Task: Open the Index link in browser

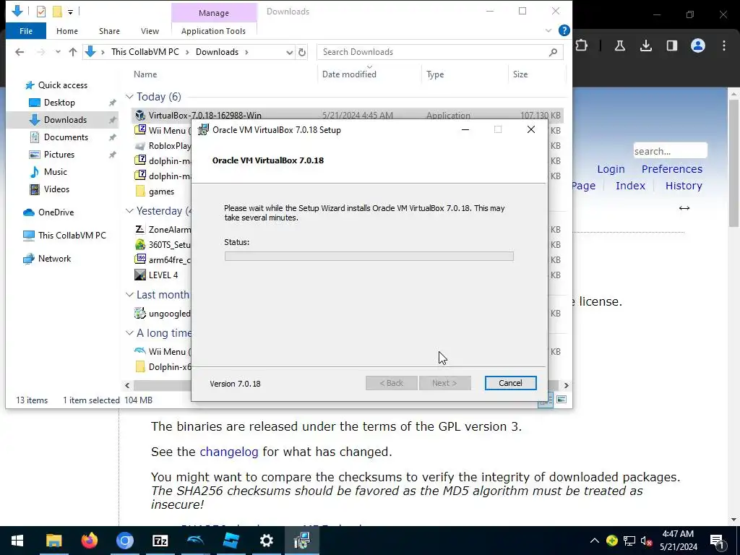Action: pyautogui.click(x=630, y=186)
